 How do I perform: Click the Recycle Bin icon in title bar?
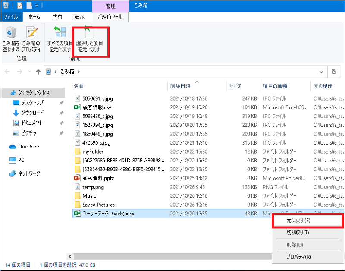[x=6, y=6]
